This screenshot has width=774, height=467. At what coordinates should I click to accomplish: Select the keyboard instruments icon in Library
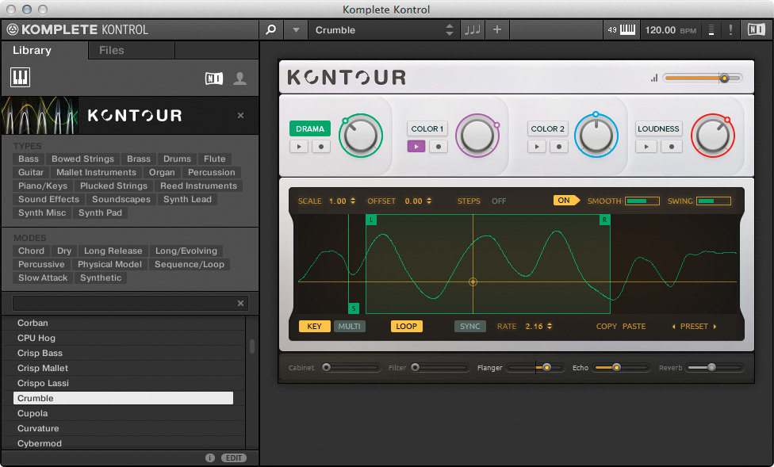(x=21, y=78)
